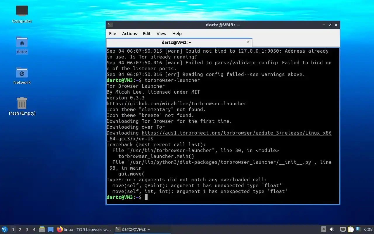Viewport: 374px width, 234px height.
Task: Click the 'Icon theme "breeze" not found.' line
Action: pos(150,115)
